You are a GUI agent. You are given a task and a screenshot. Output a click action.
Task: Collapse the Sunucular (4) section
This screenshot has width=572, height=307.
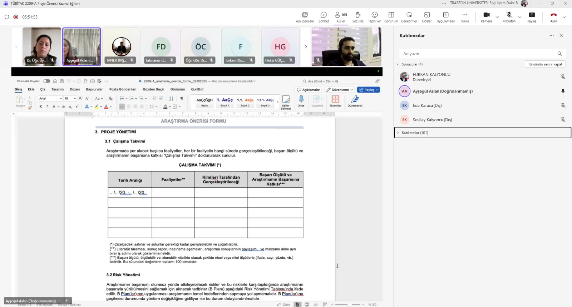pyautogui.click(x=398, y=64)
